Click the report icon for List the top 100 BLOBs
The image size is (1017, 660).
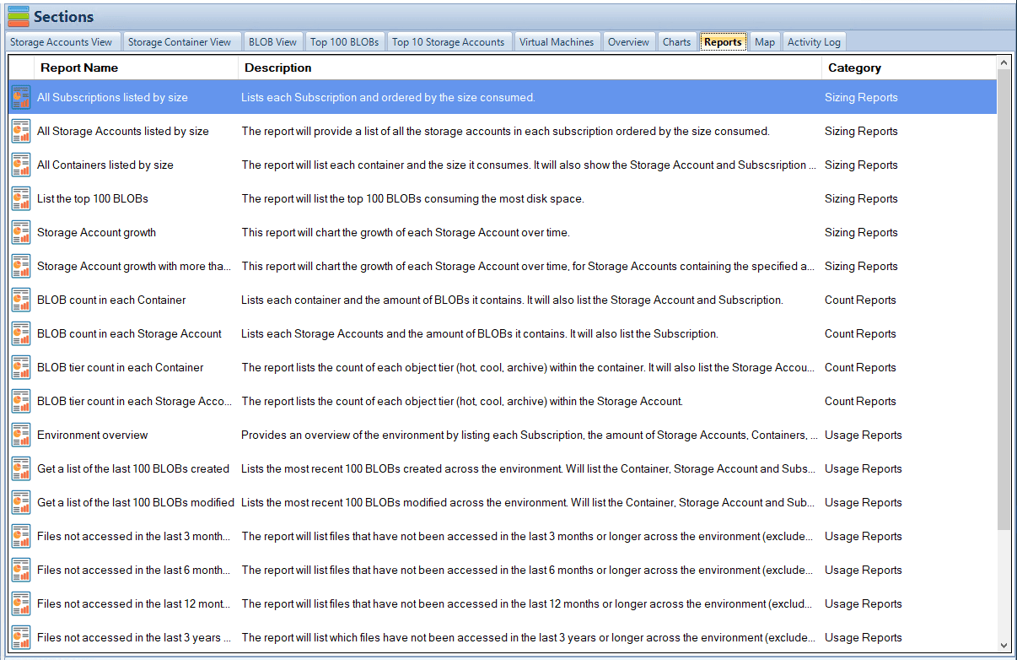pyautogui.click(x=21, y=199)
